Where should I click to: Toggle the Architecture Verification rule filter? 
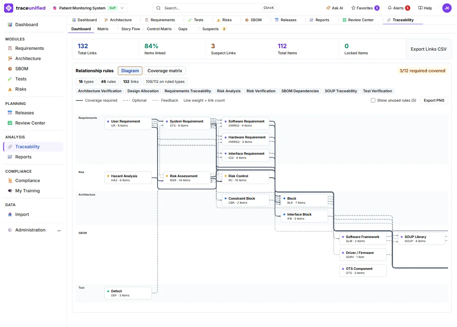pos(100,91)
